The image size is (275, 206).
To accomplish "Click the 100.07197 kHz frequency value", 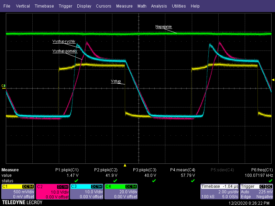I will (x=259, y=175).
